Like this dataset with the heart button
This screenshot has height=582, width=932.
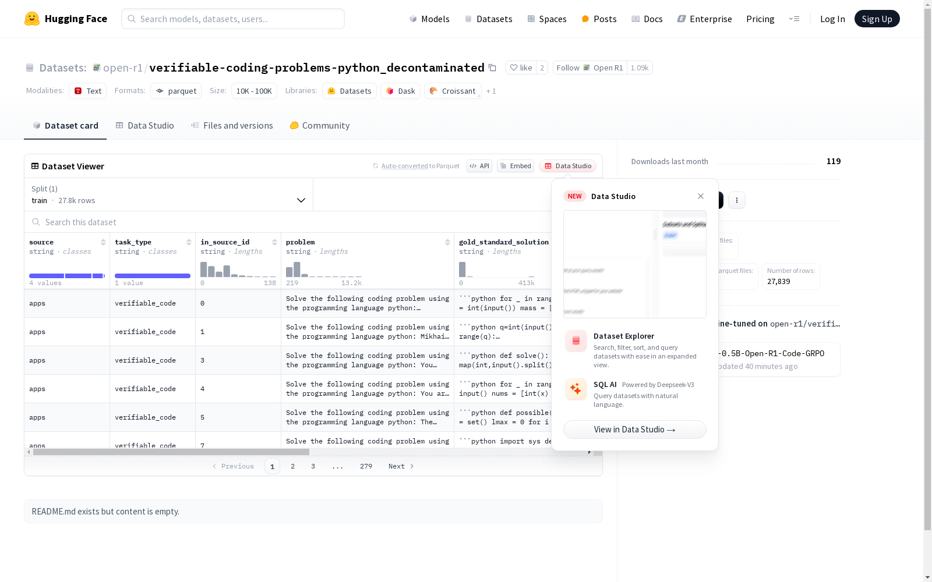[x=521, y=68]
